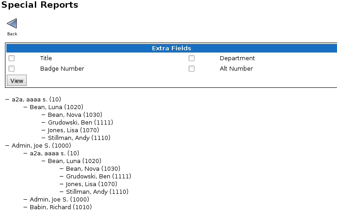This screenshot has height=211, width=337.
Task: Click the Extra Fields header bar
Action: (171, 48)
